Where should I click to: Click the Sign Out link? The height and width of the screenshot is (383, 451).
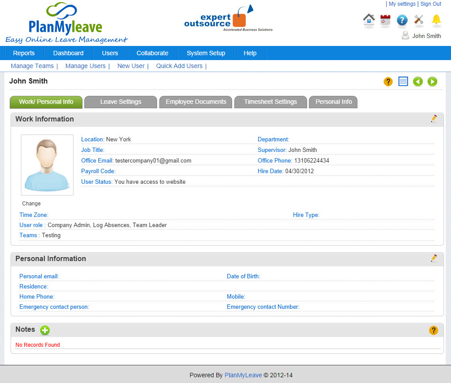click(x=431, y=4)
